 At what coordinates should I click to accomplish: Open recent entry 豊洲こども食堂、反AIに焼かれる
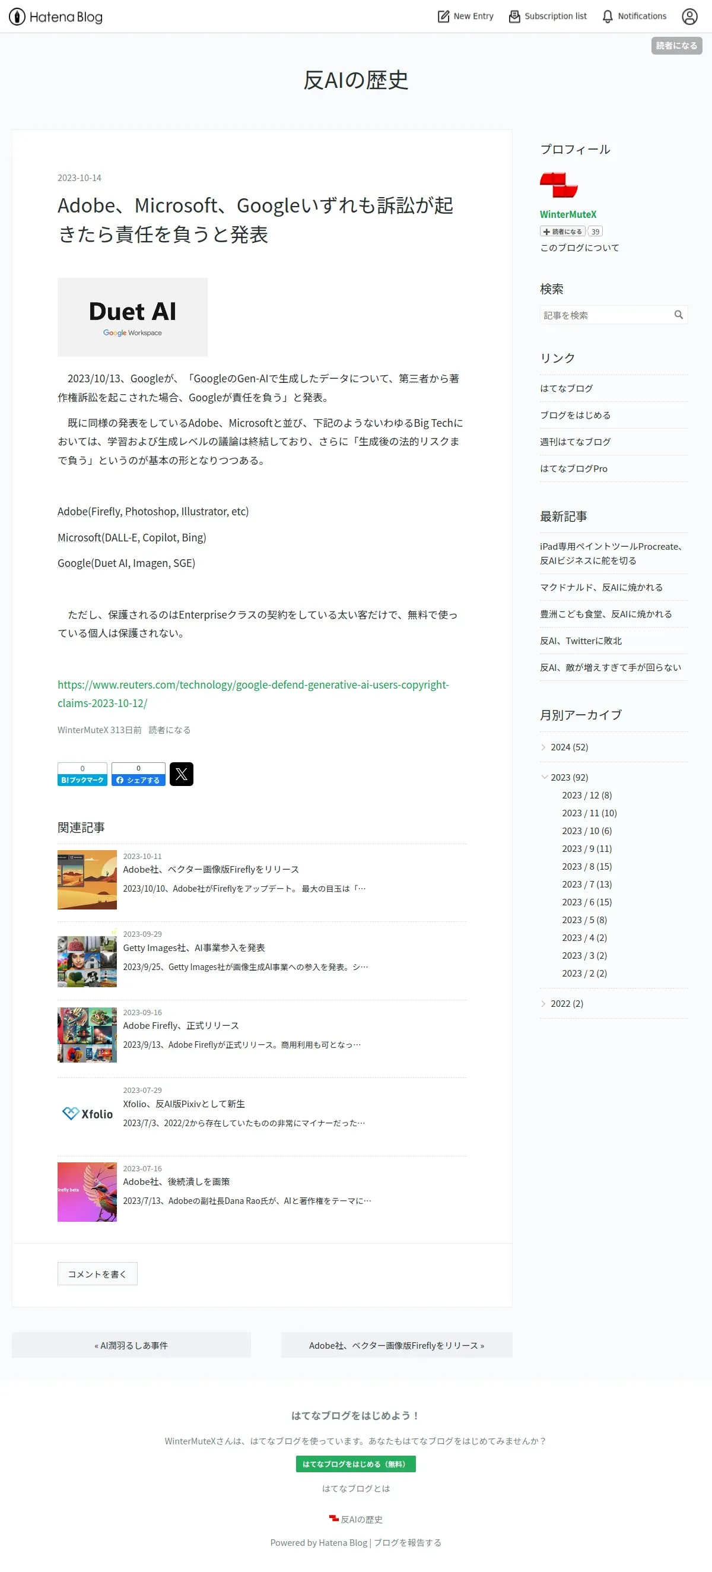click(605, 614)
